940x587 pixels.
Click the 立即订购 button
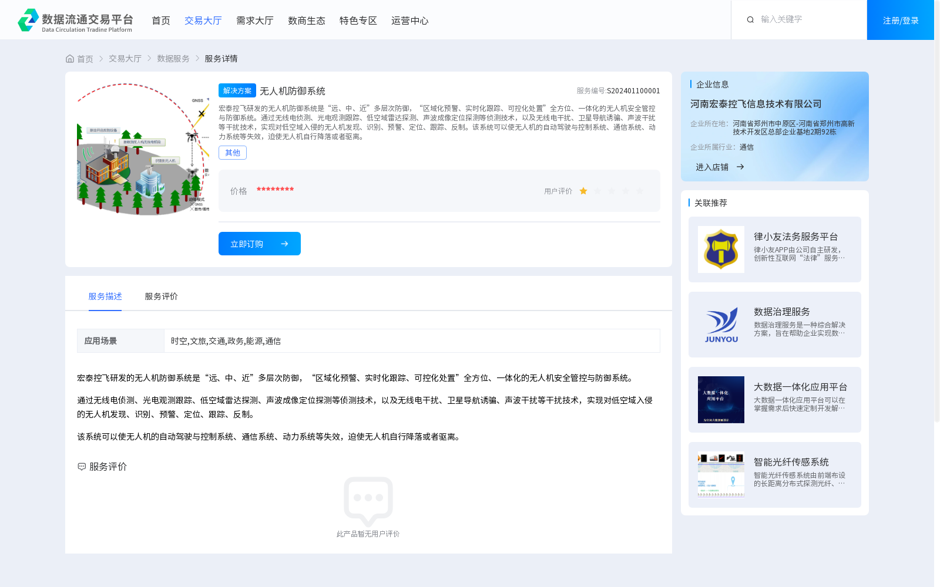click(260, 244)
